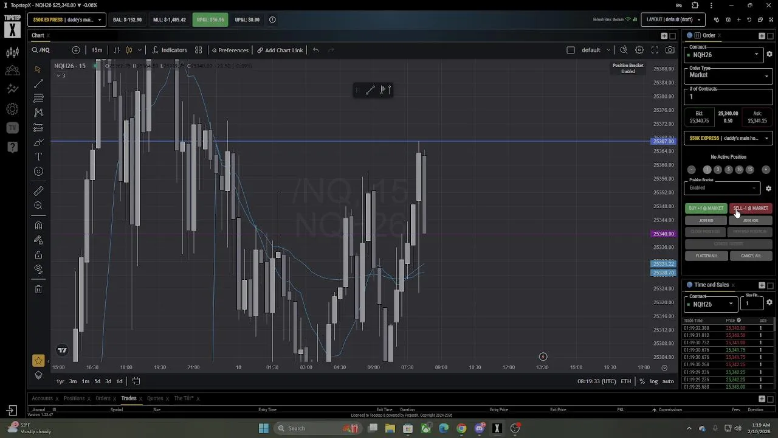Click the number of contracts field
The image size is (778, 438).
coord(728,96)
